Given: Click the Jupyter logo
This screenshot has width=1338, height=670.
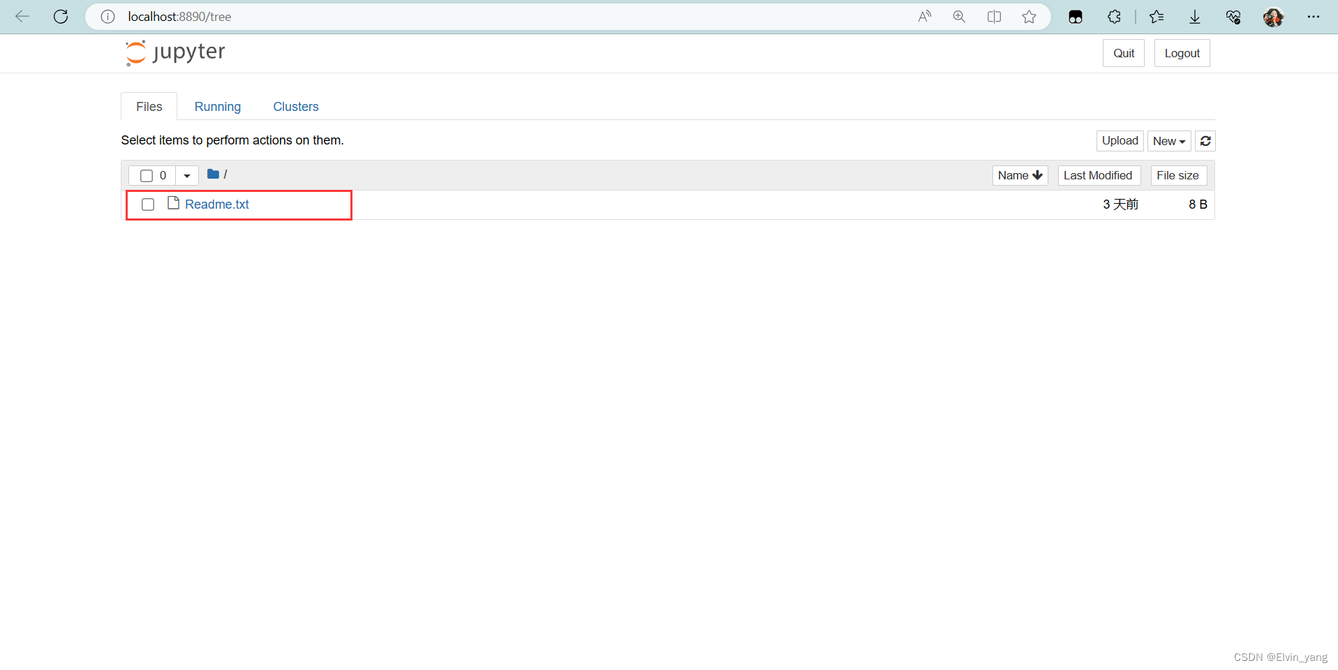Looking at the screenshot, I should coord(174,52).
